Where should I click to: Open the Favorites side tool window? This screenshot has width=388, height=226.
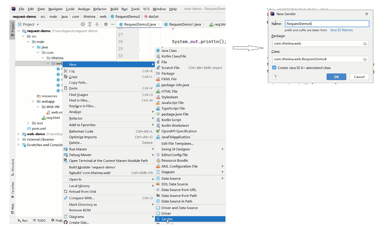[x=13, y=190]
